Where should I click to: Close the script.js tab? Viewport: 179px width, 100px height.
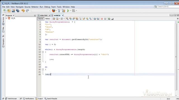tap(63, 16)
